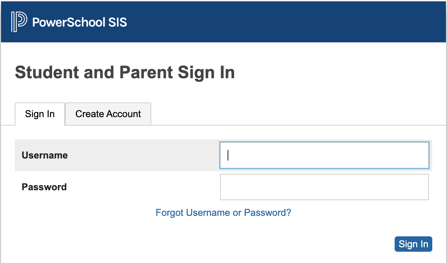Click into the Password input field
The height and width of the screenshot is (263, 447).
pyautogui.click(x=324, y=187)
